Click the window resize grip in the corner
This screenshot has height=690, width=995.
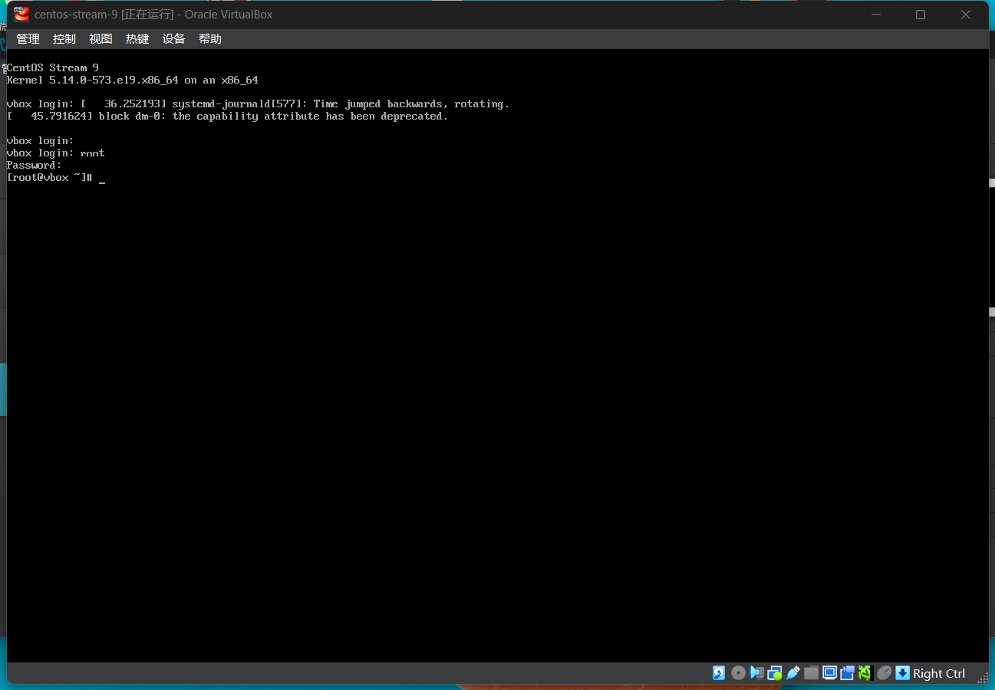[x=981, y=677]
